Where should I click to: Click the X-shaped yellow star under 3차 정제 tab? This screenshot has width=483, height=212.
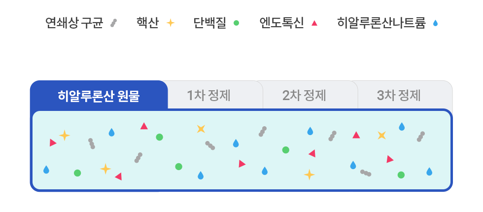[x=381, y=135]
